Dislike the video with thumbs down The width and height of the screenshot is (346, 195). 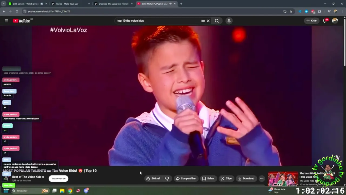[x=167, y=178]
